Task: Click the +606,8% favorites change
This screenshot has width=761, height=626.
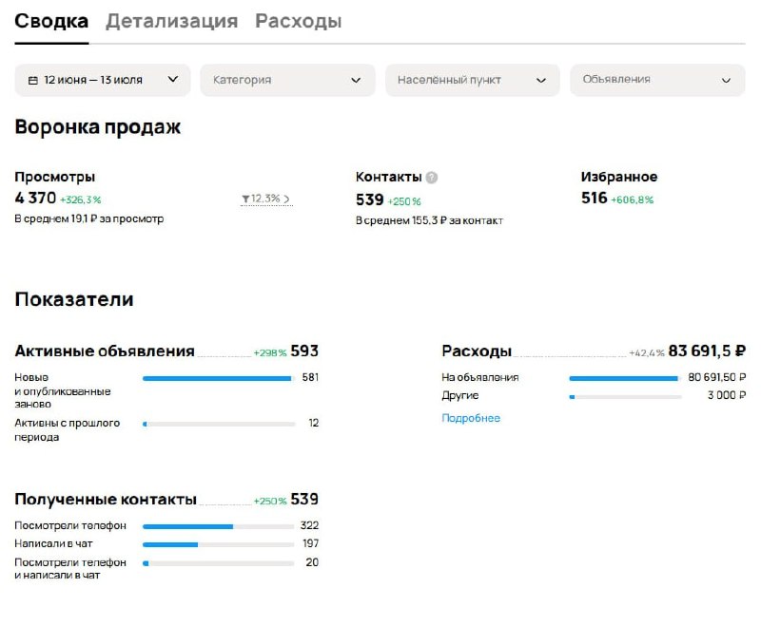Action: point(632,199)
